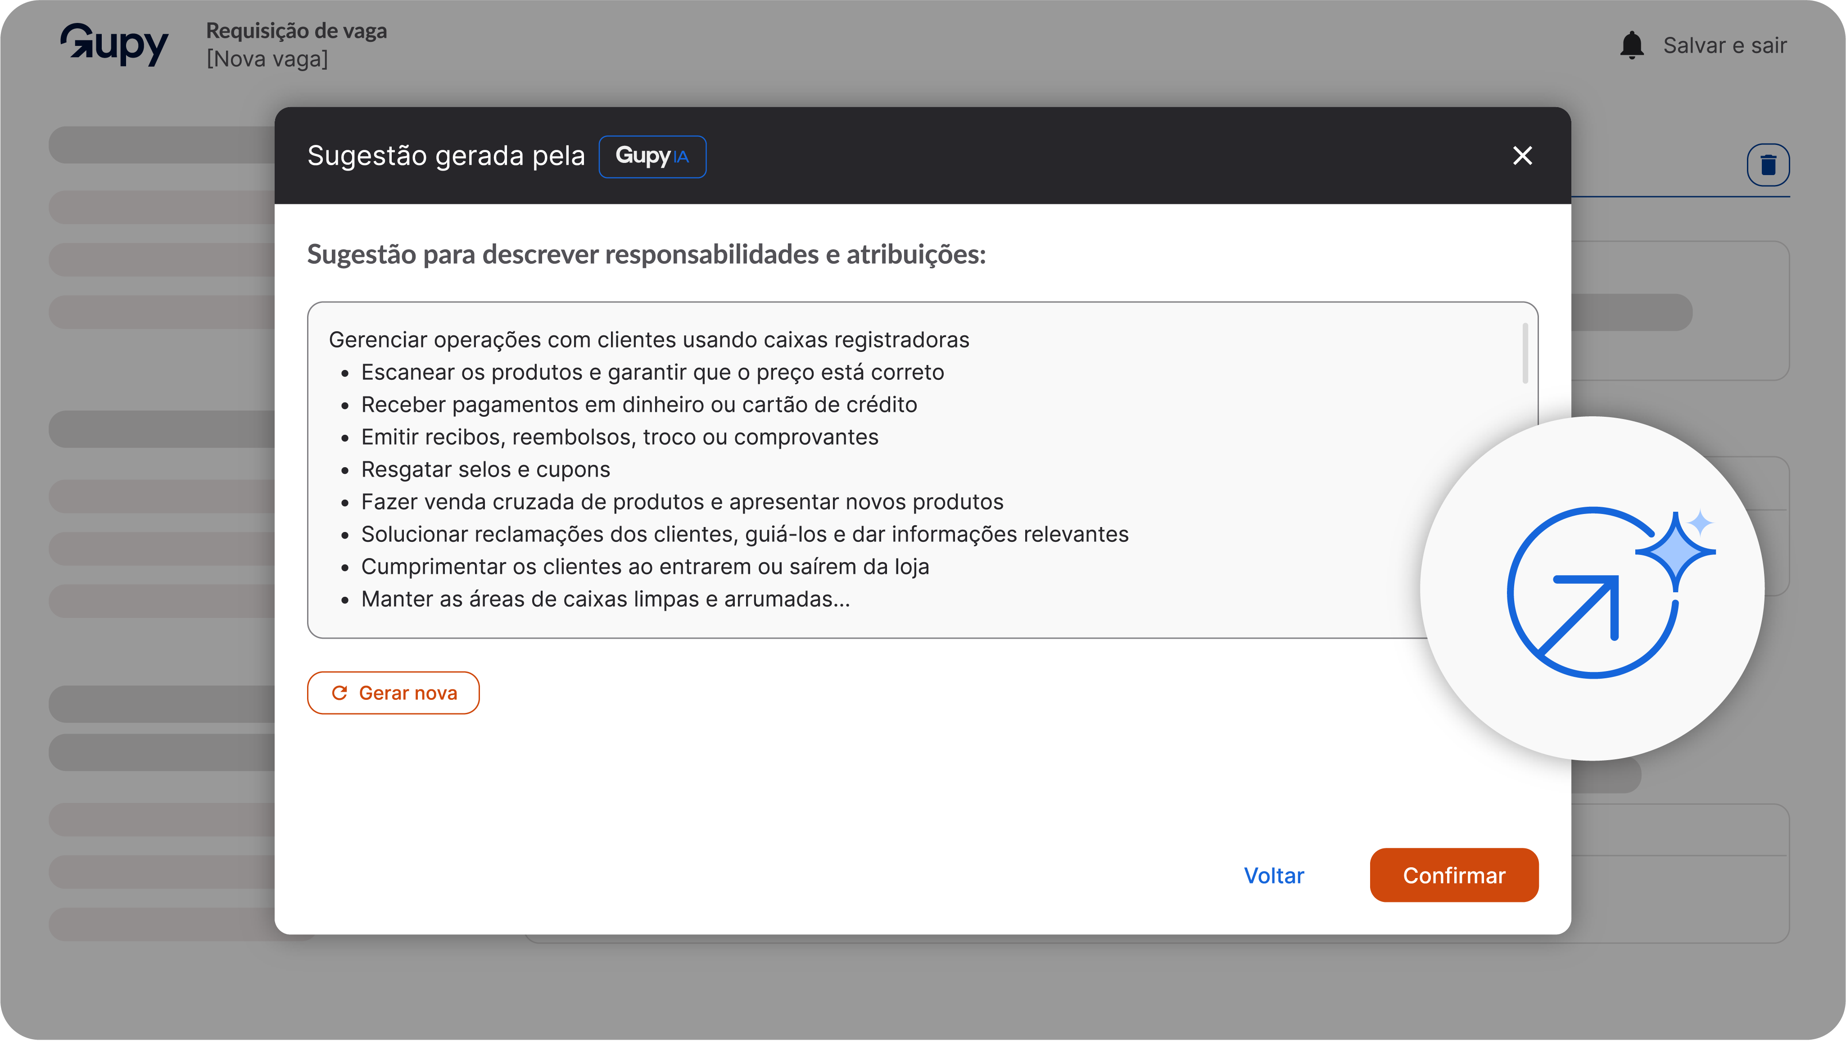Viewport: 1846px width, 1041px height.
Task: Click "Escanear os produtos e garantir que o preço está correto"
Action: (652, 373)
